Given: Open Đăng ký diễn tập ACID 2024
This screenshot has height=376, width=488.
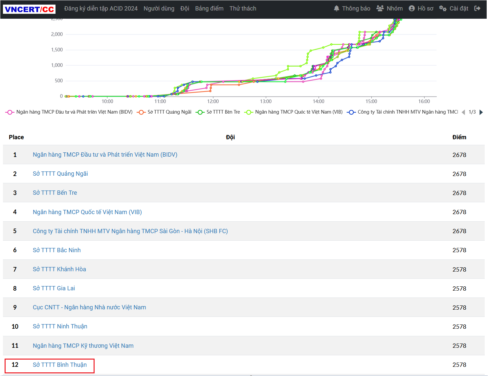Looking at the screenshot, I should [101, 9].
